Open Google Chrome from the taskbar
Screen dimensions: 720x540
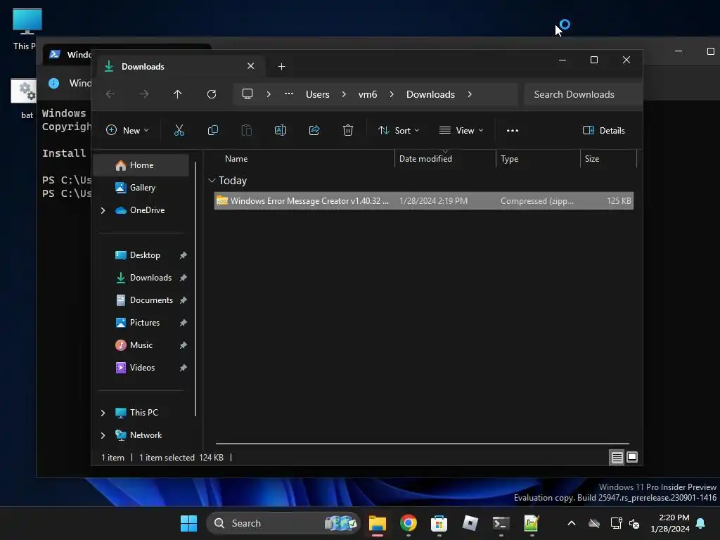click(x=409, y=523)
